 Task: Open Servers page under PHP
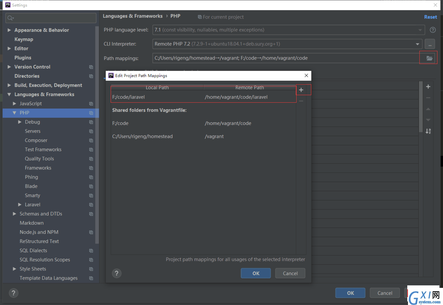(x=33, y=131)
